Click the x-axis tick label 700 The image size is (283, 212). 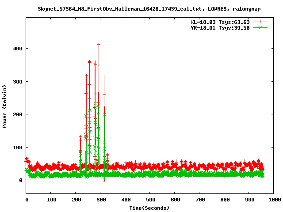(x=200, y=200)
